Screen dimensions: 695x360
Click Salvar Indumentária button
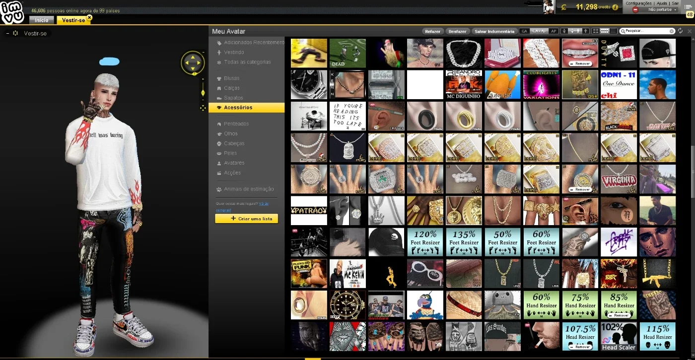(x=494, y=31)
